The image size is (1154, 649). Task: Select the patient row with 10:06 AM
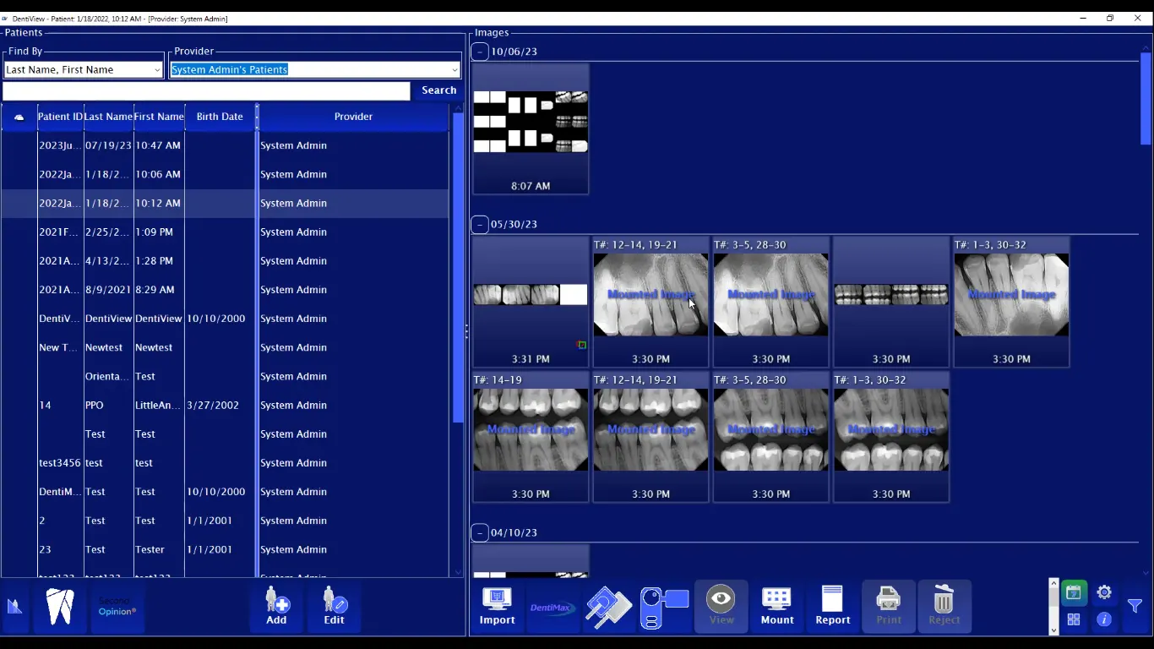(225, 174)
